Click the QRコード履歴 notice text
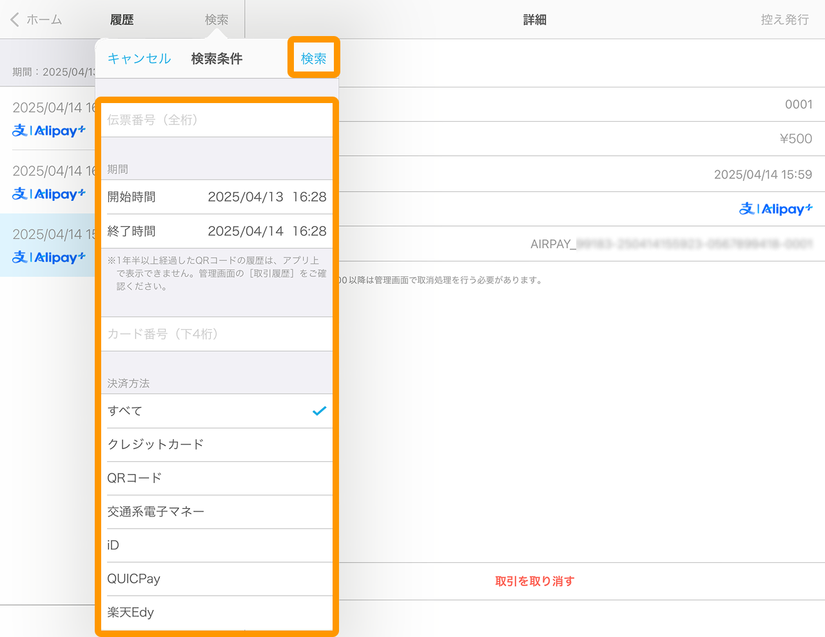The image size is (825, 637). tap(217, 273)
